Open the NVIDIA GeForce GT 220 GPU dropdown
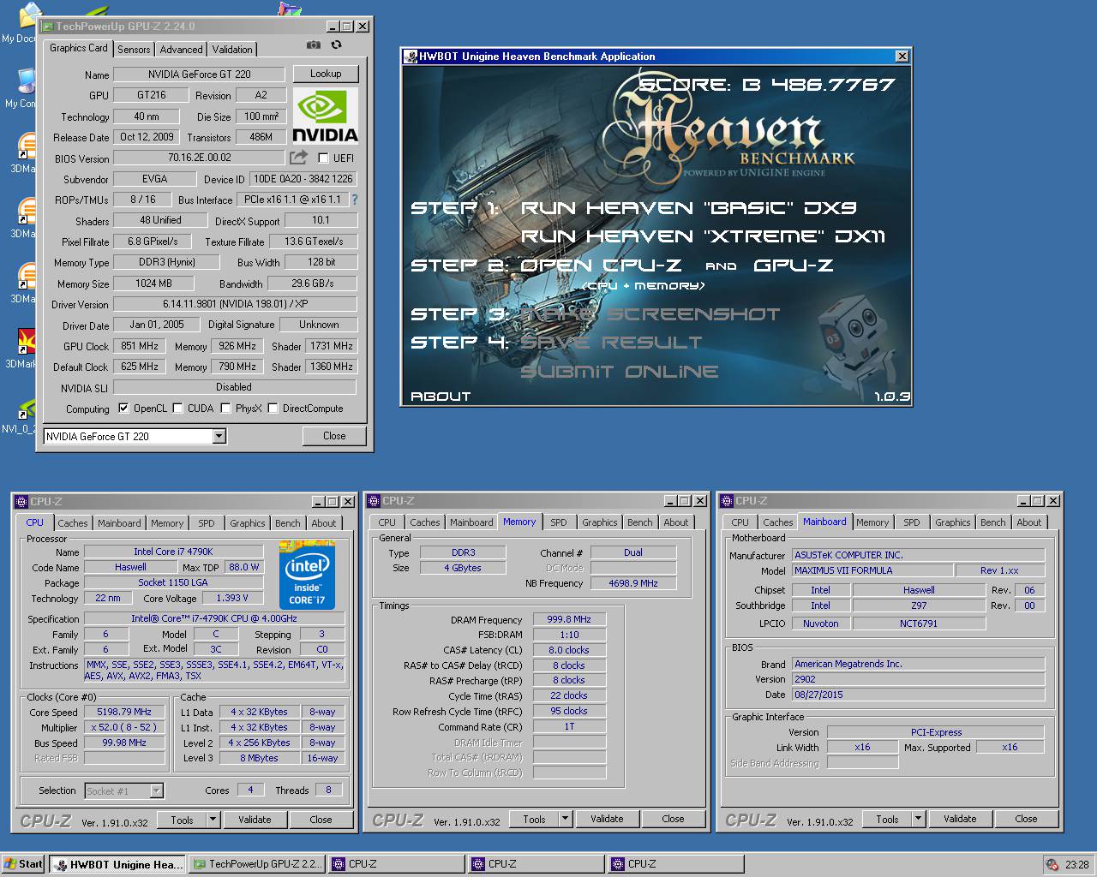1097x877 pixels. pos(219,437)
